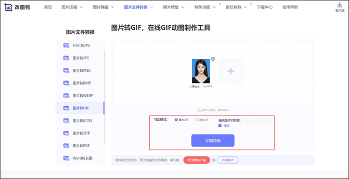Click the 人像.jpg file name
The width and height of the screenshot is (349, 179).
pos(194,86)
